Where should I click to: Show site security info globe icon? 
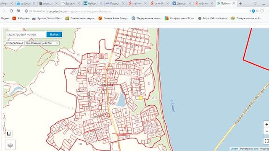[x=26, y=11]
